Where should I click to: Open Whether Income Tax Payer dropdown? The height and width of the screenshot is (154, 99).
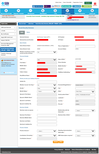coord(47,85)
